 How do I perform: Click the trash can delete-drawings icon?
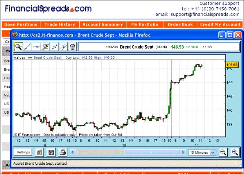coord(72,47)
